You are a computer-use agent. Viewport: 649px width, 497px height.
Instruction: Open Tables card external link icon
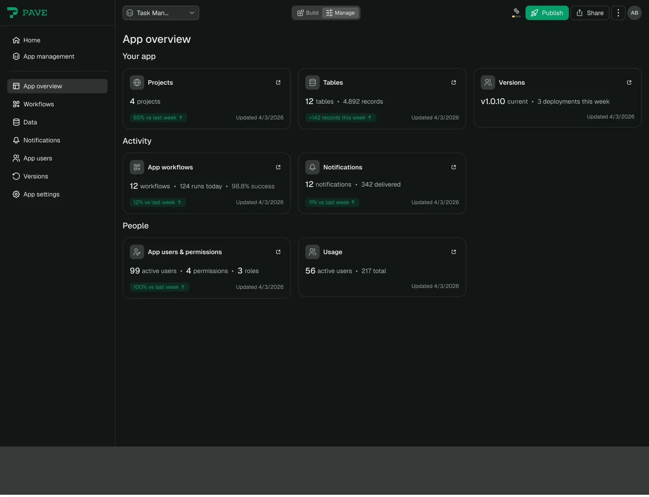[453, 82]
